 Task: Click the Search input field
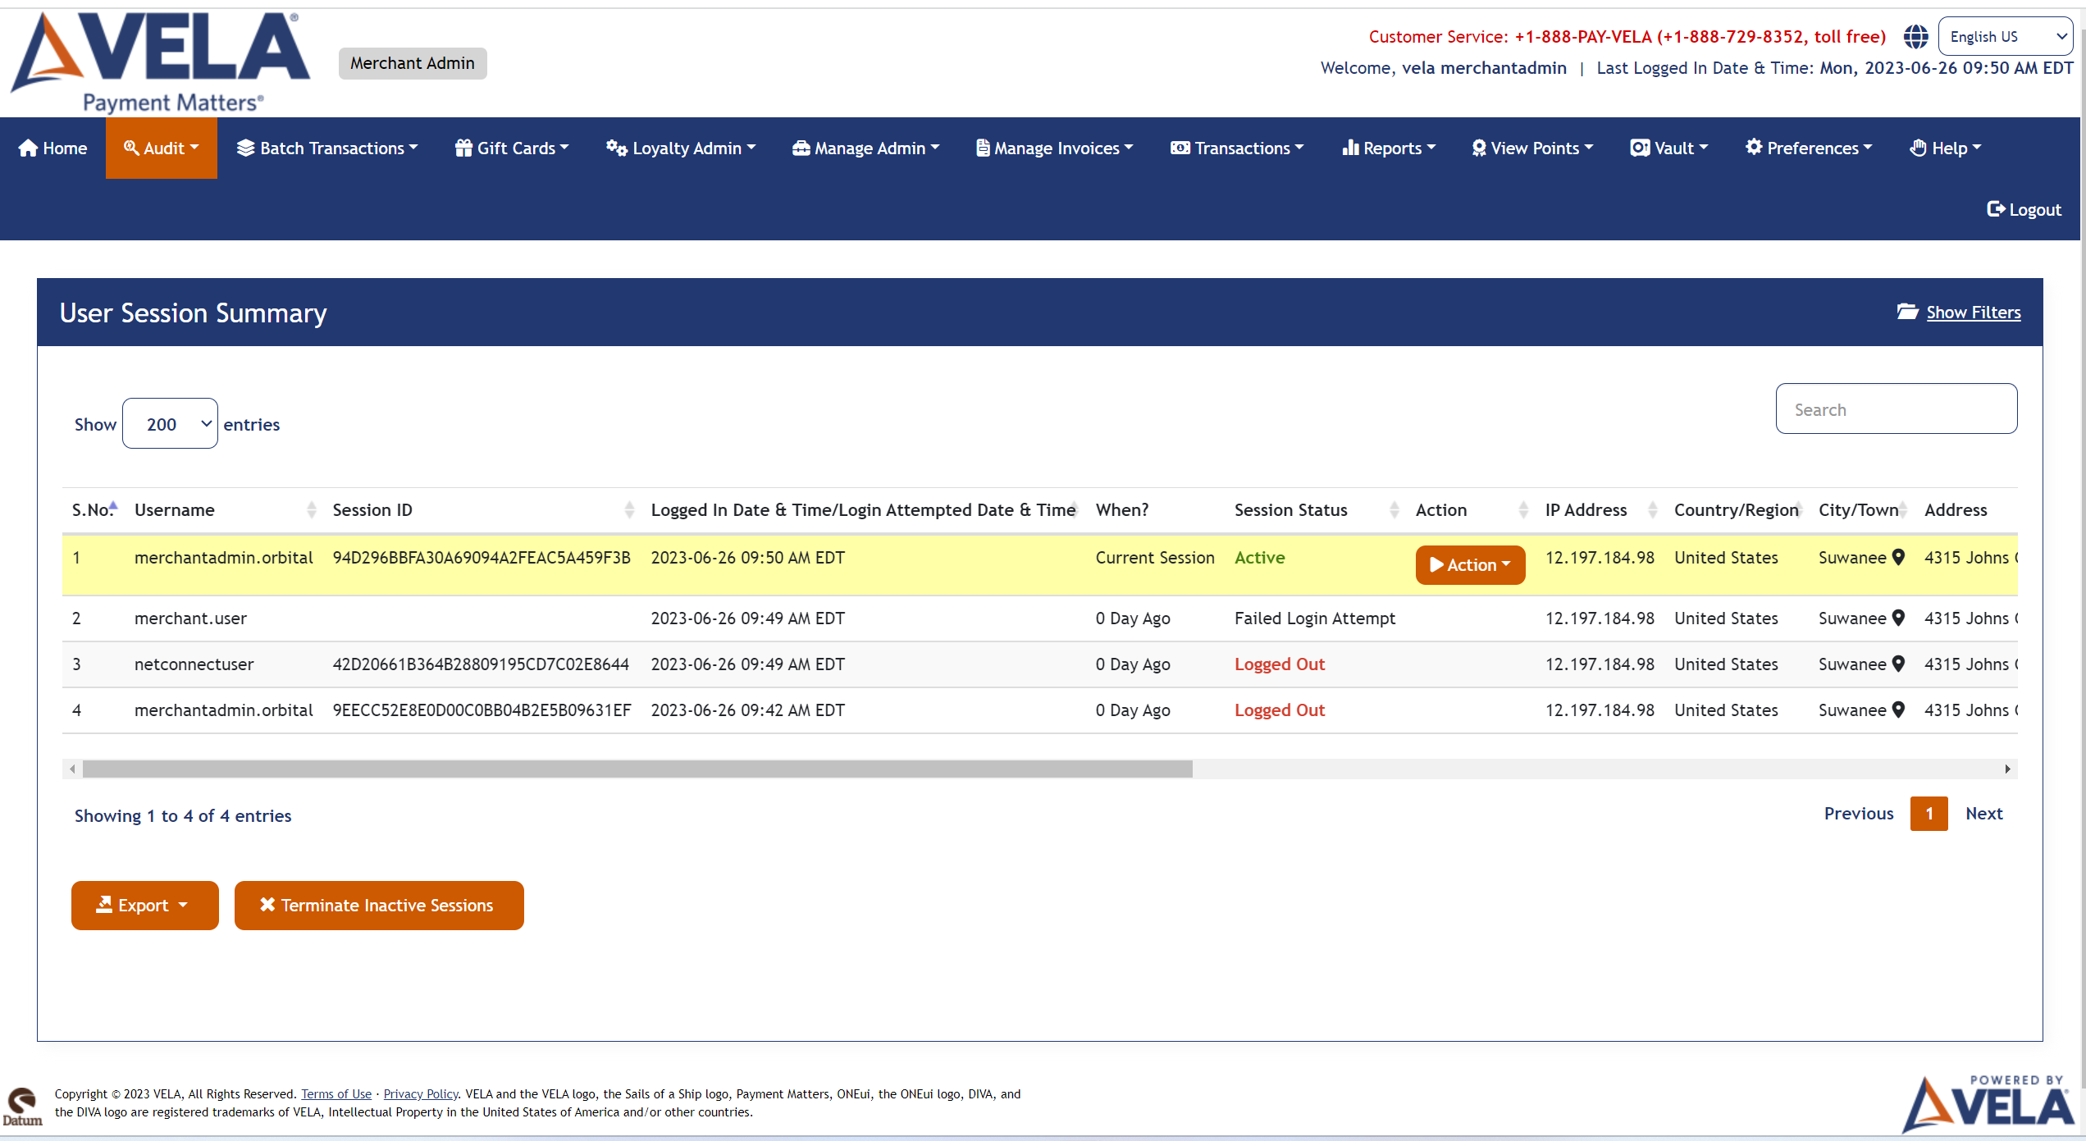click(1897, 408)
